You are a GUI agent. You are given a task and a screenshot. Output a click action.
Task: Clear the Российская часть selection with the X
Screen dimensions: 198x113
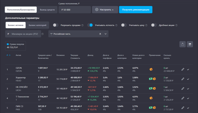click(100, 34)
